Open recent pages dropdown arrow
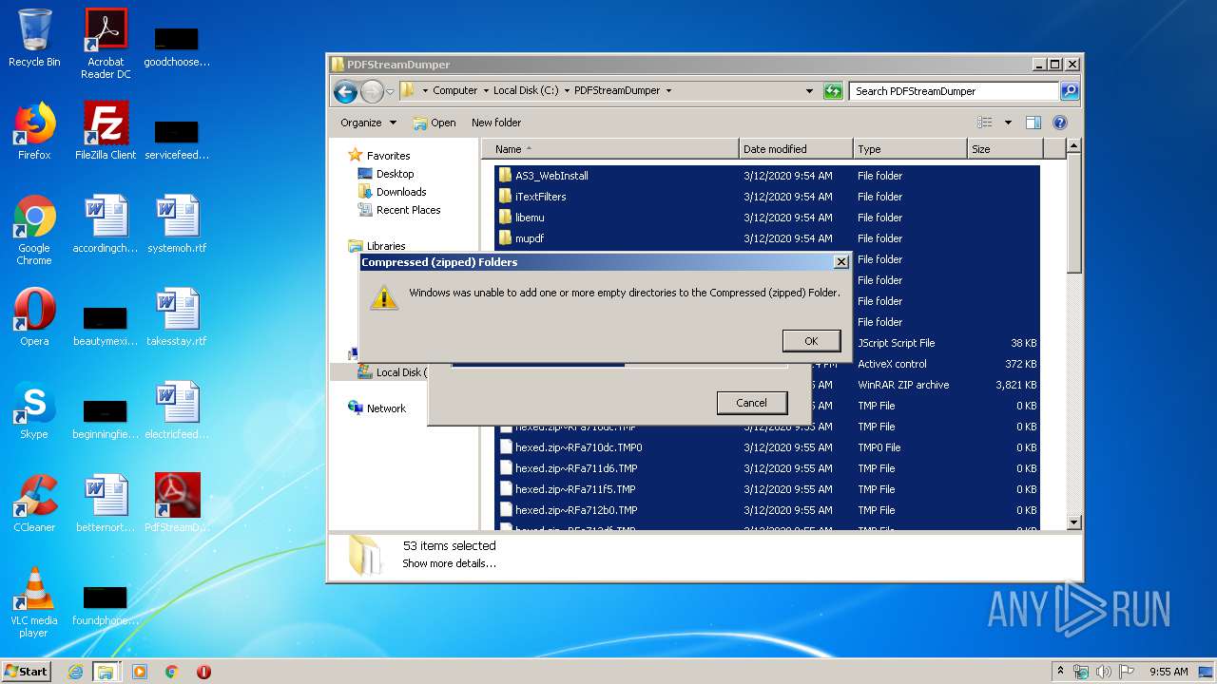Viewport: 1217px width, 684px height. click(x=390, y=92)
